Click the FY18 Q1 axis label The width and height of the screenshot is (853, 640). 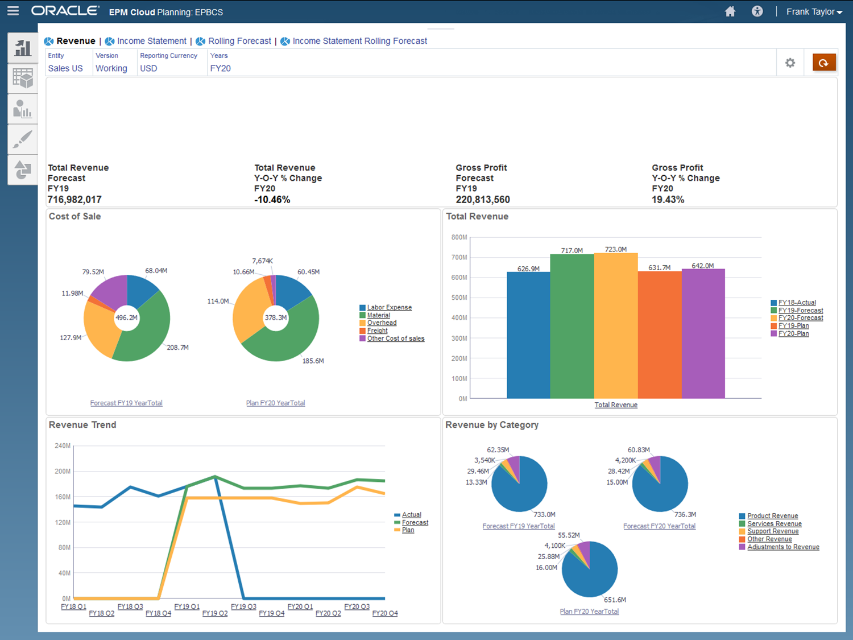[73, 606]
